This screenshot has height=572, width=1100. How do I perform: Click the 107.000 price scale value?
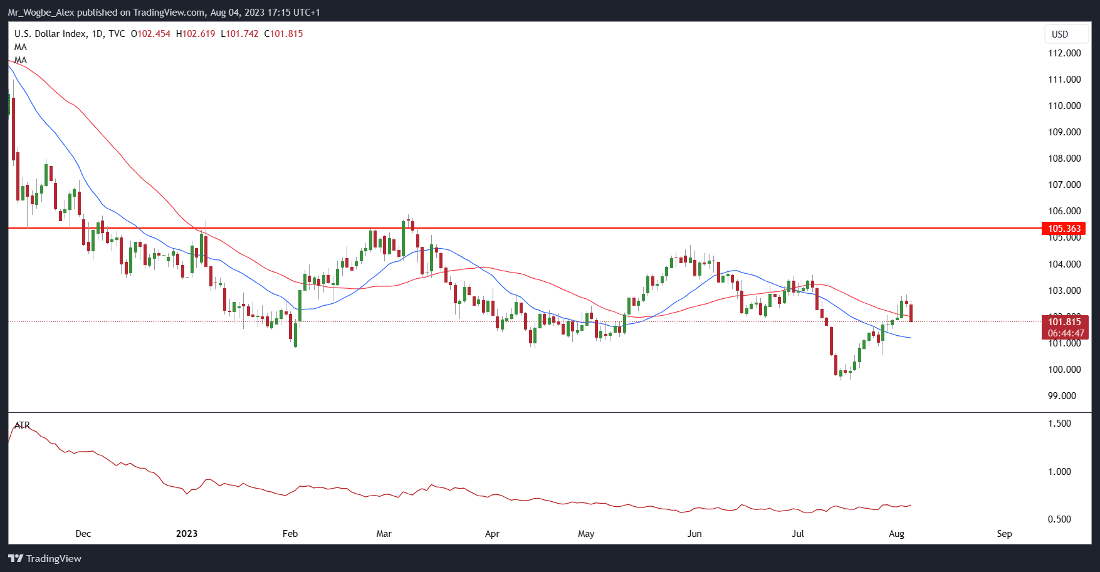[1064, 185]
